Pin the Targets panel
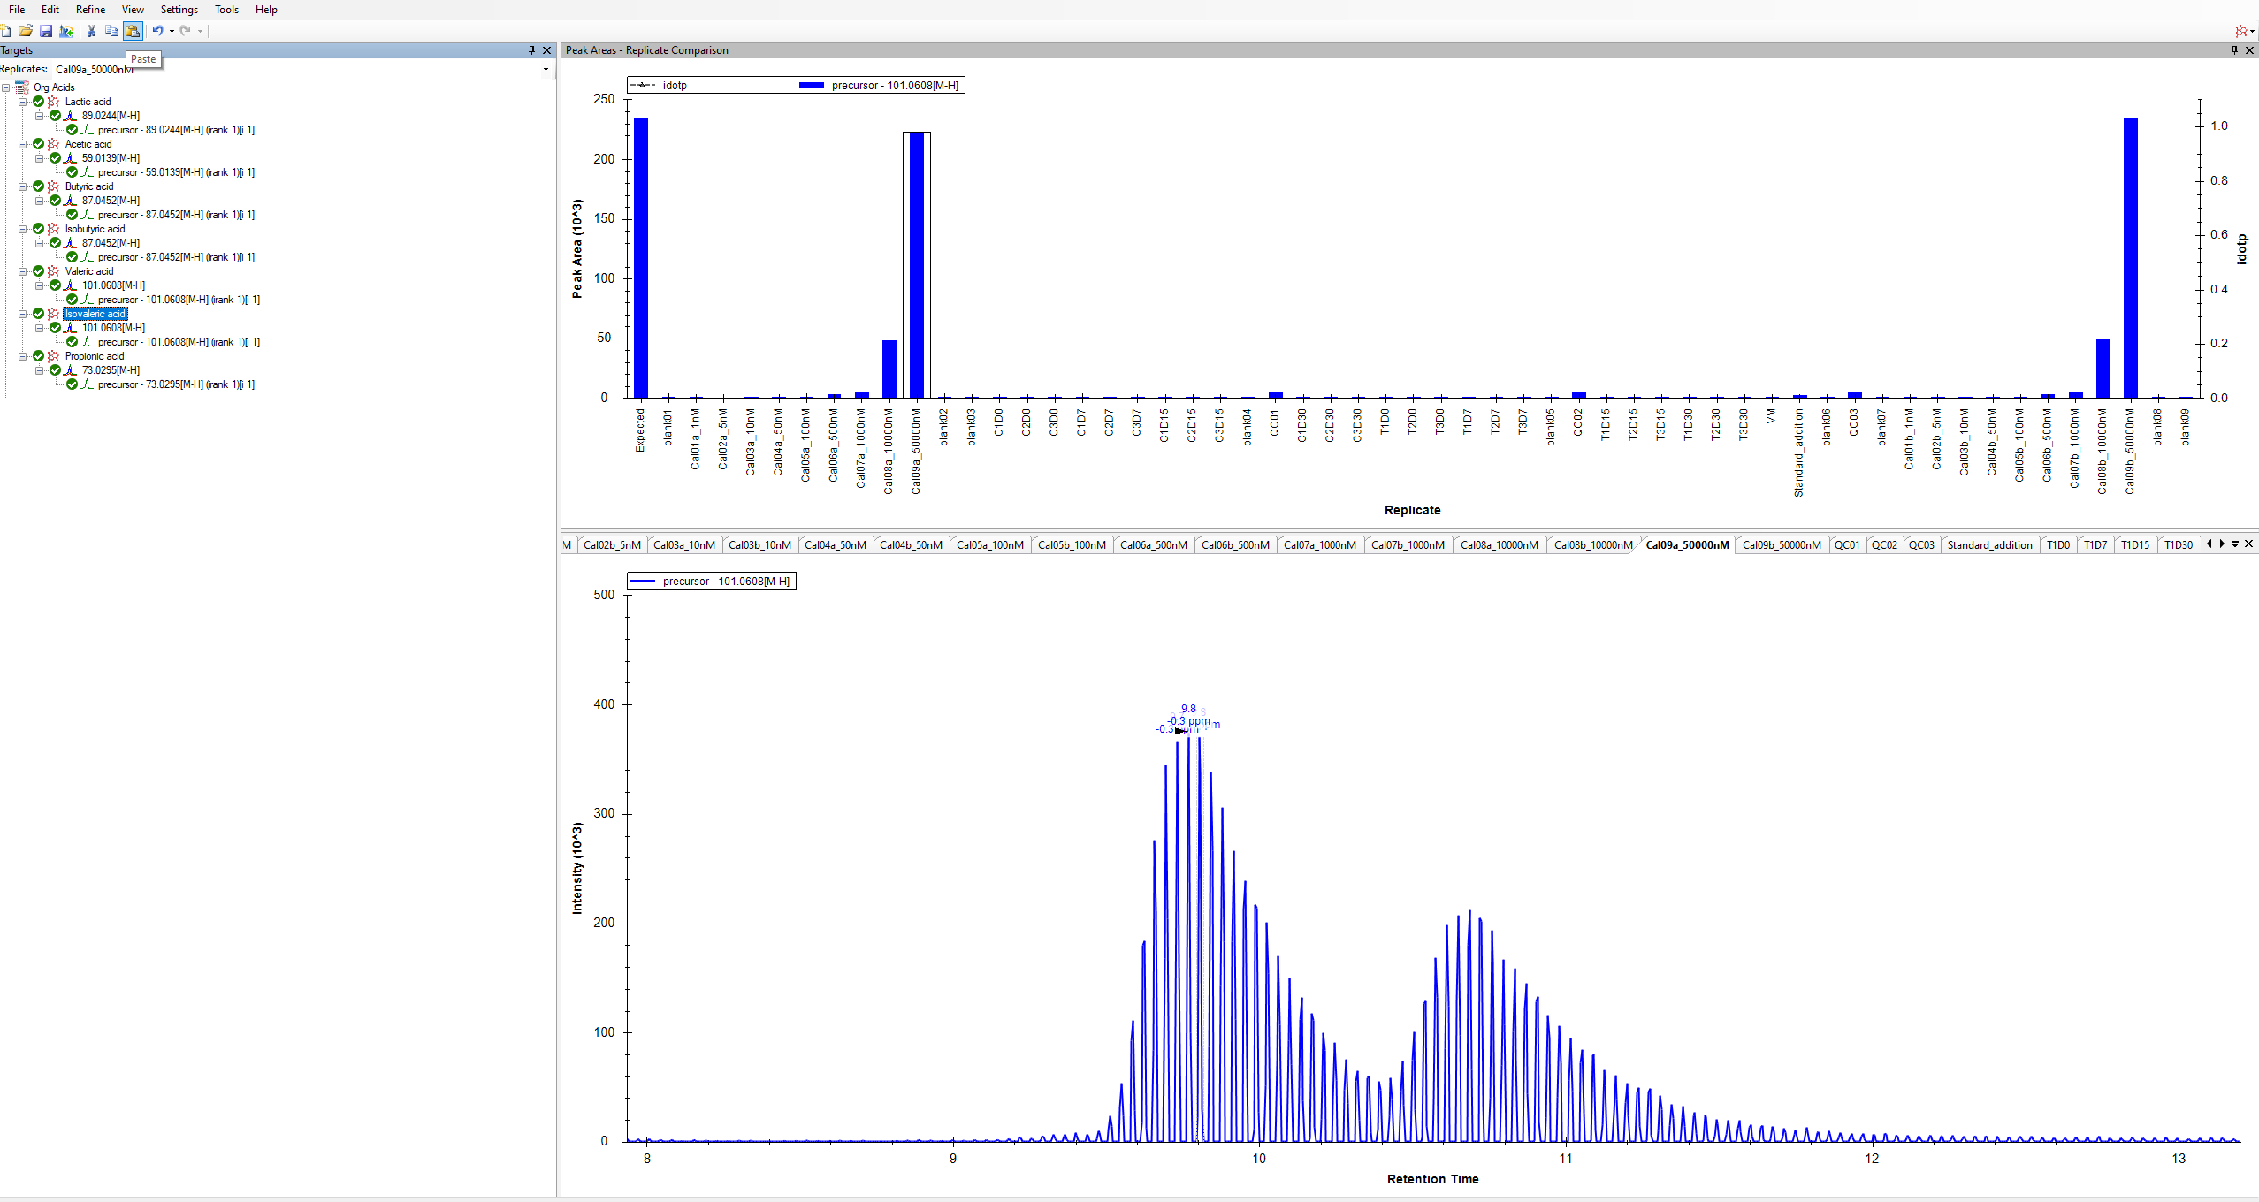The height and width of the screenshot is (1202, 2259). (531, 50)
